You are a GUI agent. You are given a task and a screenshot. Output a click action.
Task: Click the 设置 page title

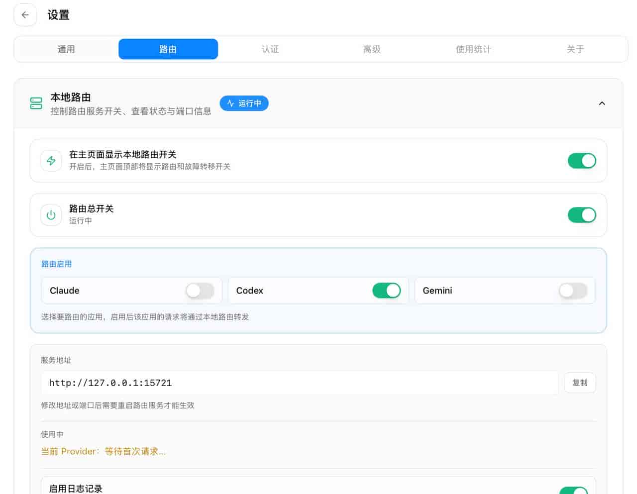click(58, 15)
